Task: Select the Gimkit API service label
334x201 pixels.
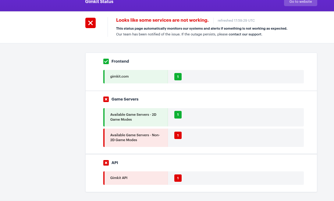Action: pos(119,178)
